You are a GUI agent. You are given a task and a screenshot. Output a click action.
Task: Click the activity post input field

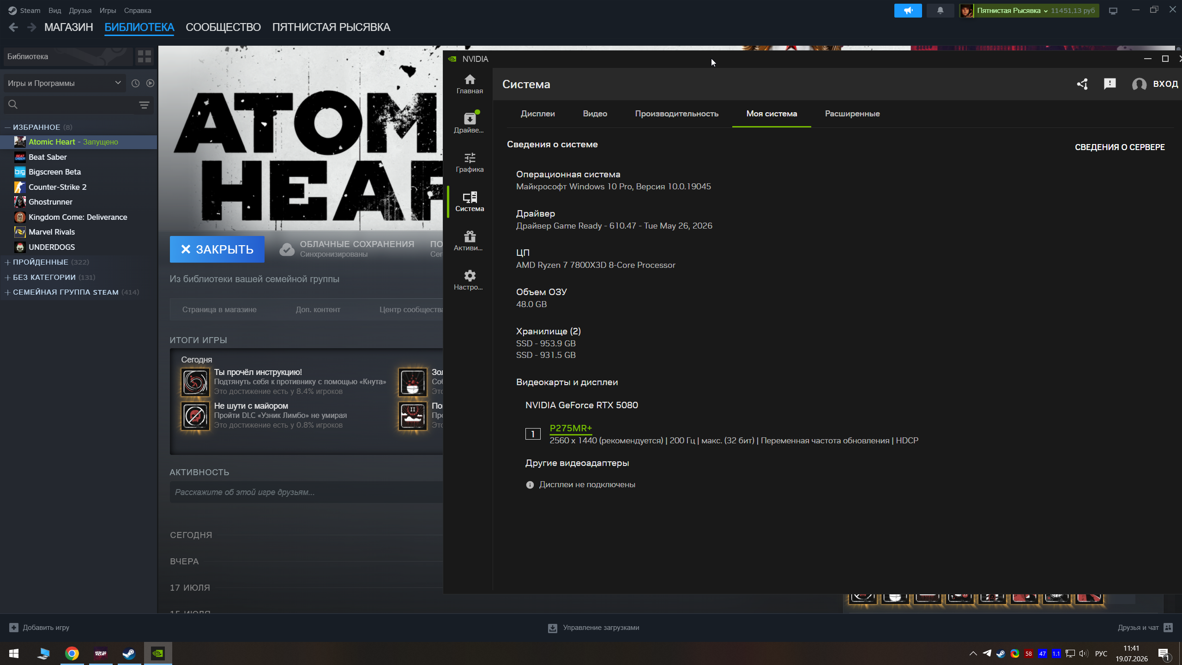coord(307,492)
